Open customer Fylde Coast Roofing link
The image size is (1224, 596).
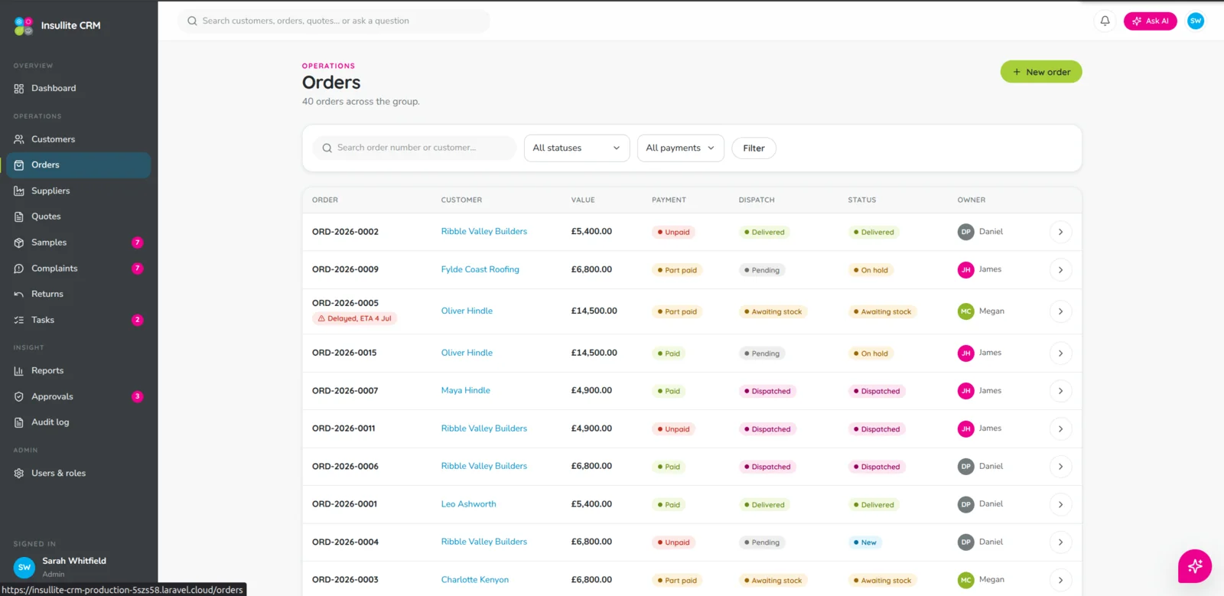[x=480, y=269]
